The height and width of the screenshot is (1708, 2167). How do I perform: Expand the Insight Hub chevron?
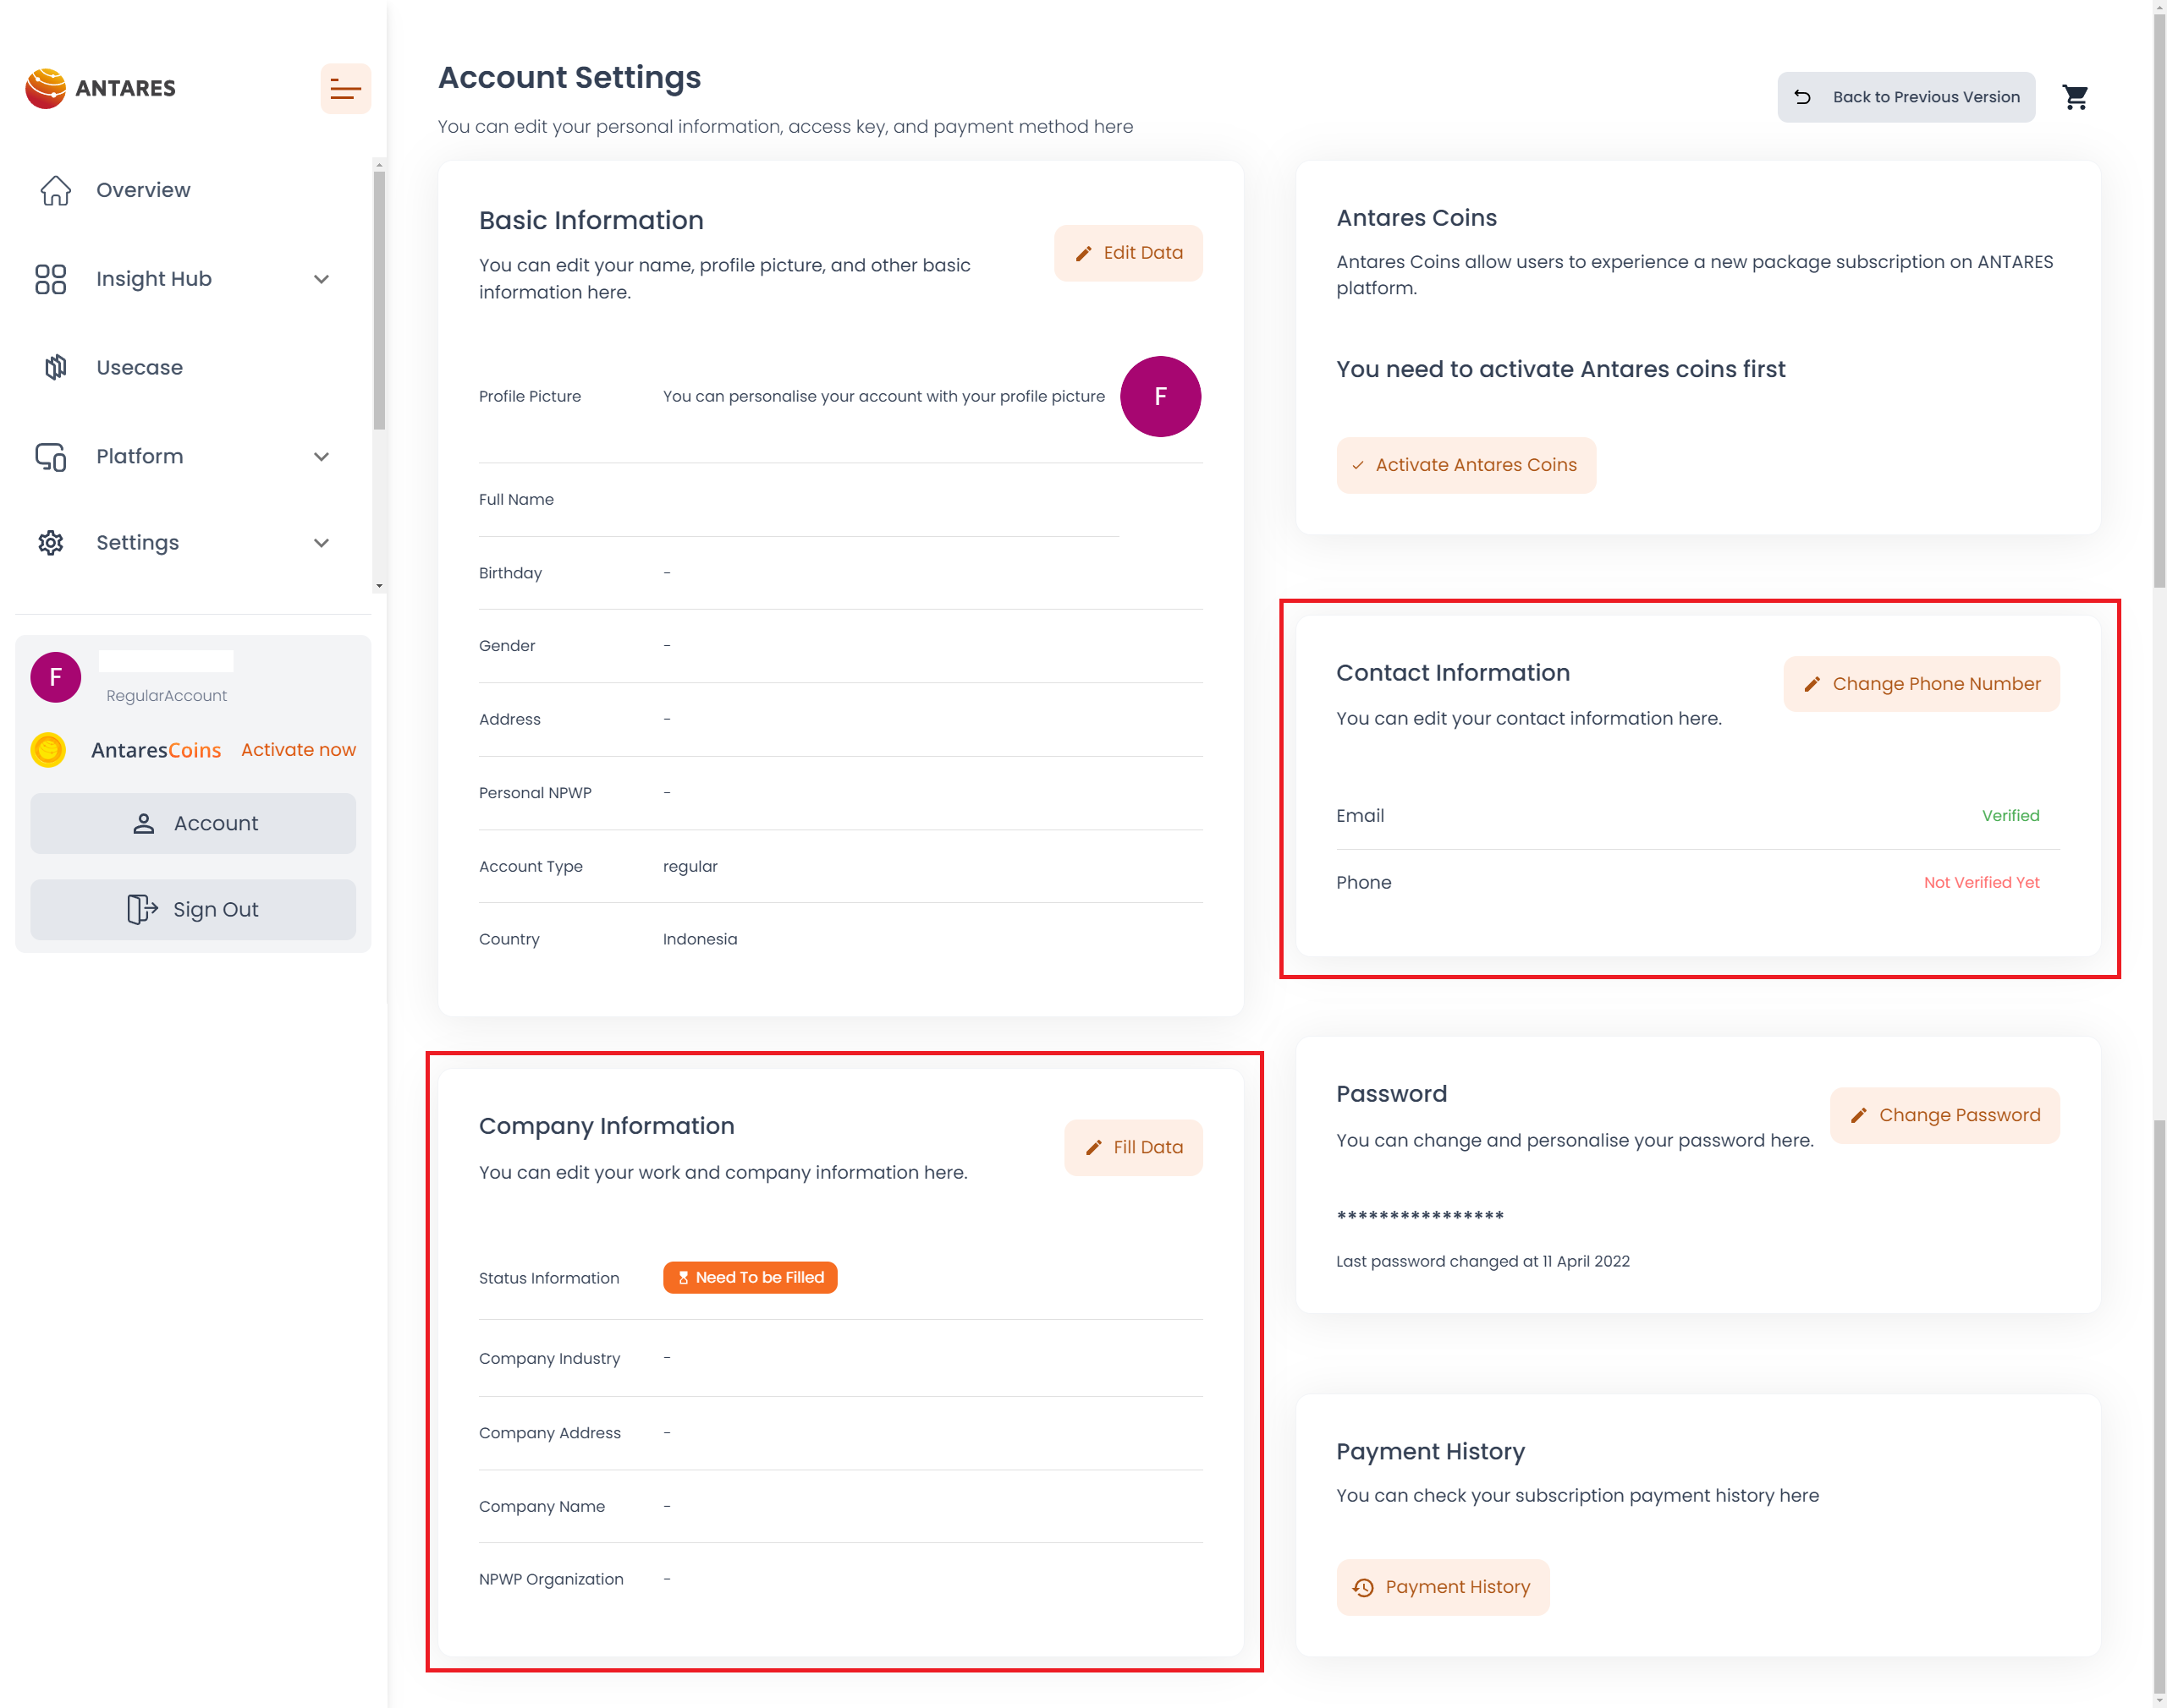pyautogui.click(x=322, y=279)
